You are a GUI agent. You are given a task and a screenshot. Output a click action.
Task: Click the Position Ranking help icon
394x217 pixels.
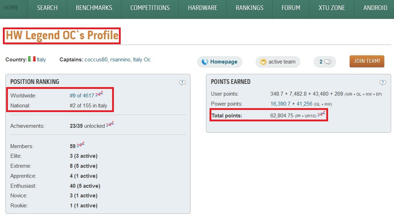[x=182, y=82]
